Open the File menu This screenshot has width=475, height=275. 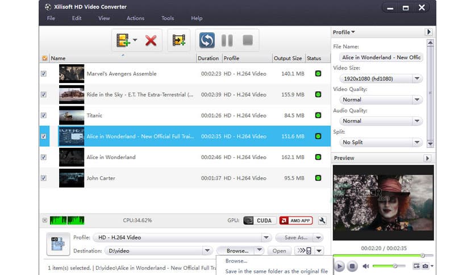51,18
